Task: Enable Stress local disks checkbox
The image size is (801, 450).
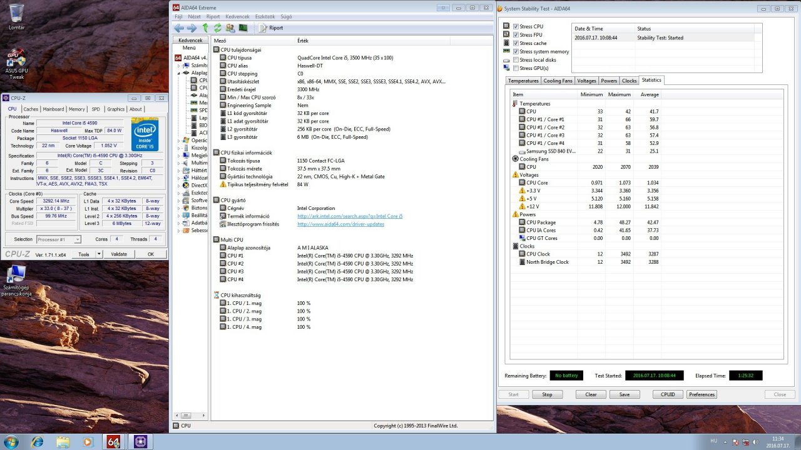Action: click(x=516, y=60)
